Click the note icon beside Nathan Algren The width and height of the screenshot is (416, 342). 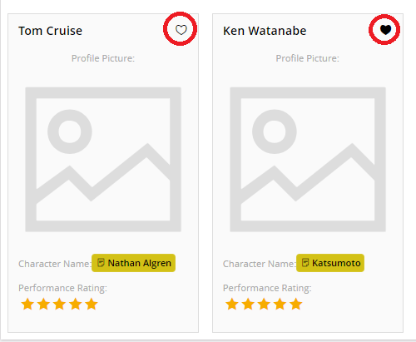[101, 263]
